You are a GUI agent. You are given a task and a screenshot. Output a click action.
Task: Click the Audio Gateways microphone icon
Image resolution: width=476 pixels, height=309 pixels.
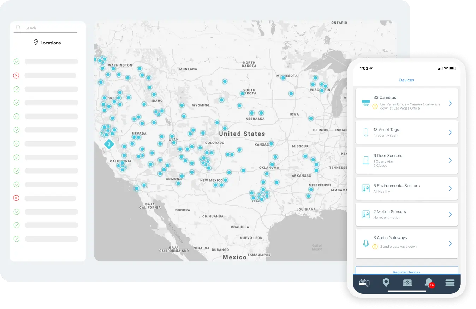(365, 243)
